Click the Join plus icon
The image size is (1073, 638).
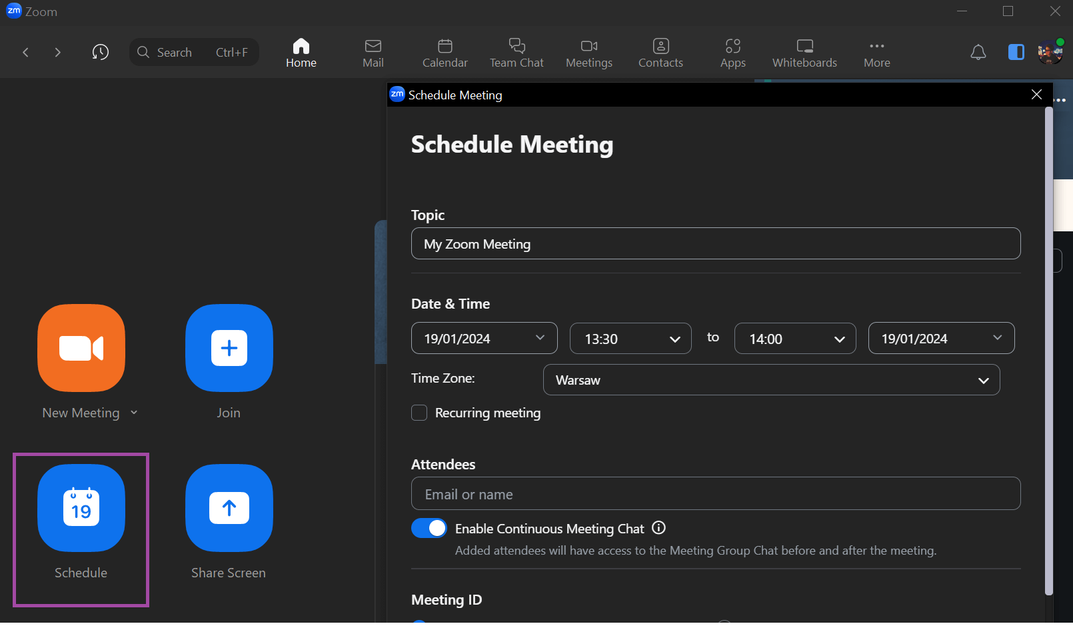229,348
